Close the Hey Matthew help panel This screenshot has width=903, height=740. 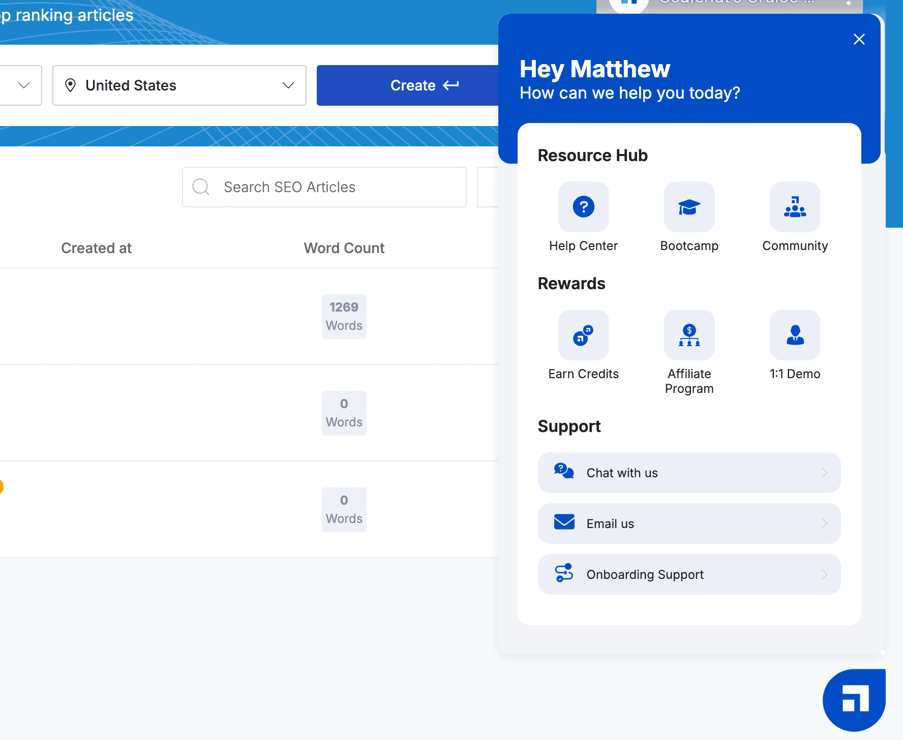click(859, 39)
